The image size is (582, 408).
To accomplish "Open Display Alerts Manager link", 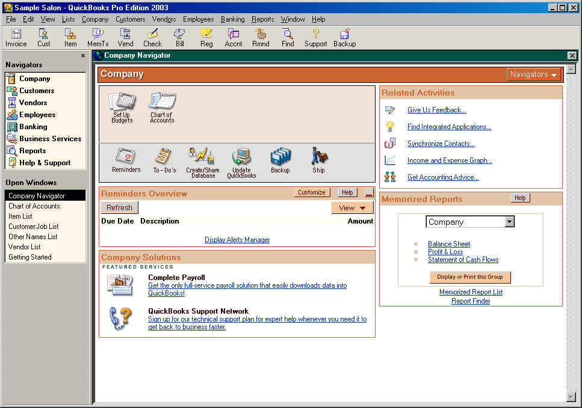I will (x=237, y=240).
